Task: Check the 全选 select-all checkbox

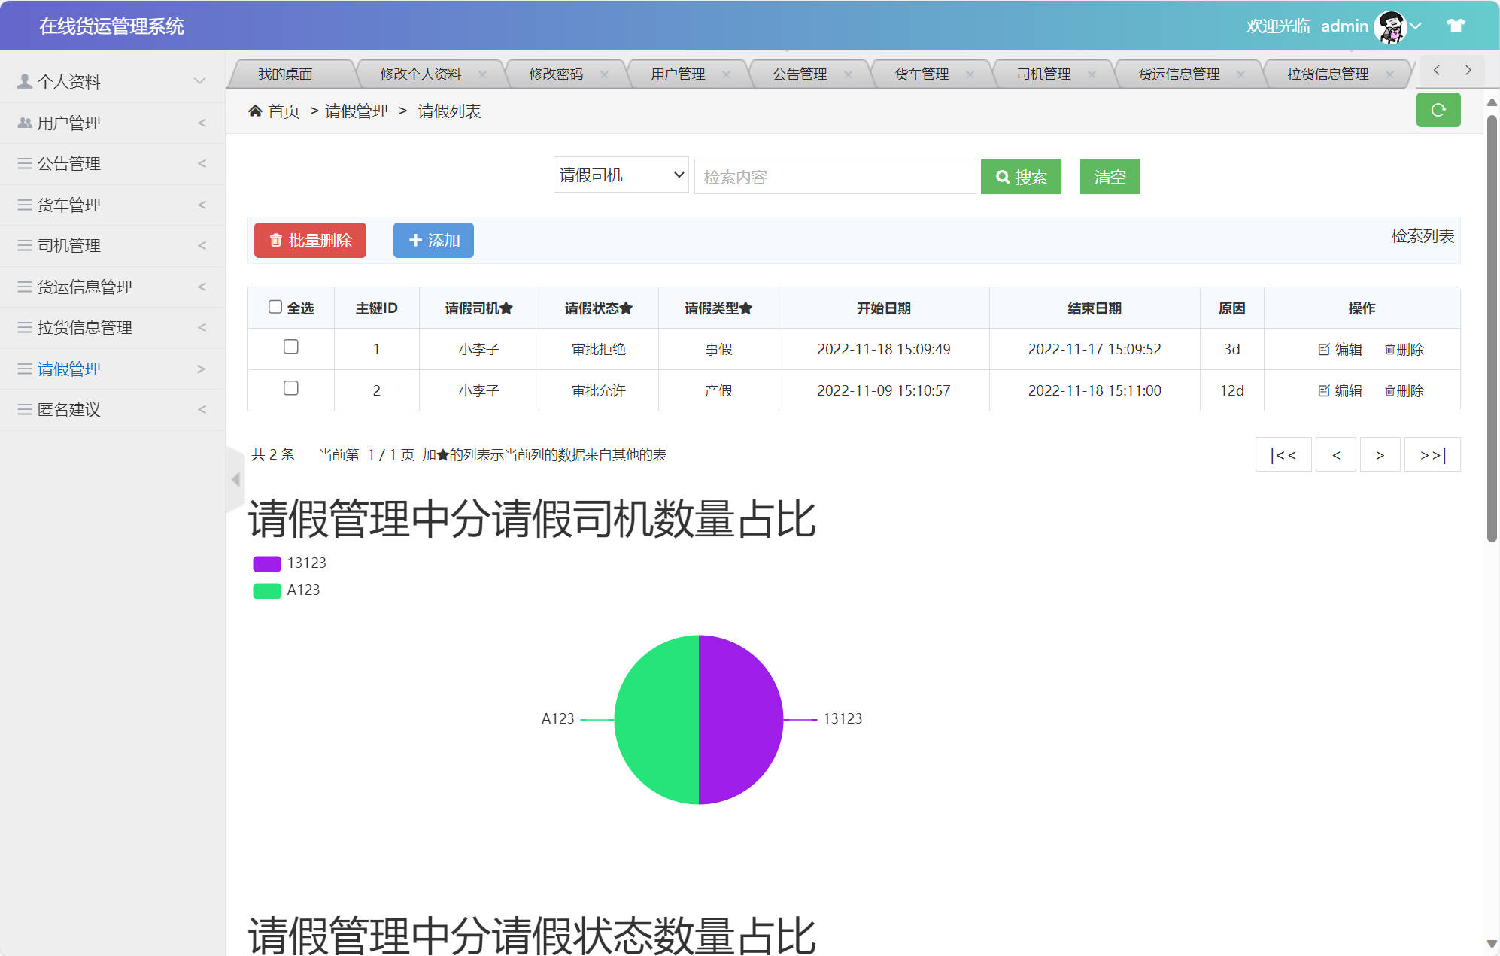Action: tap(275, 305)
